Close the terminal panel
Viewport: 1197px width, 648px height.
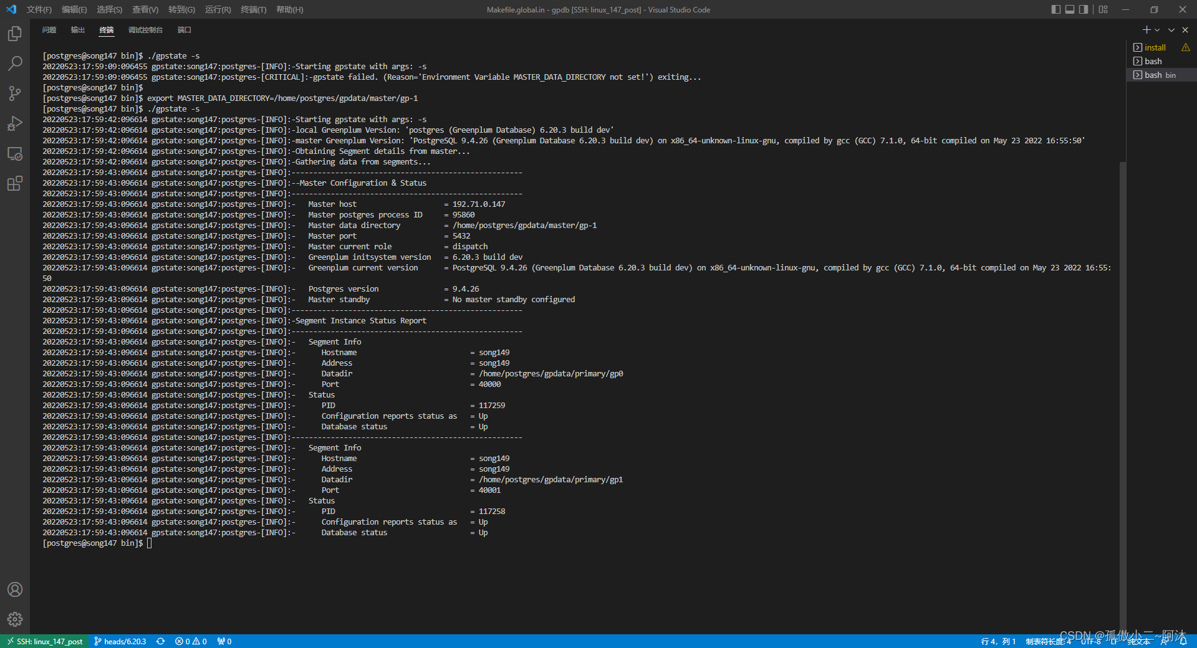[x=1185, y=30]
